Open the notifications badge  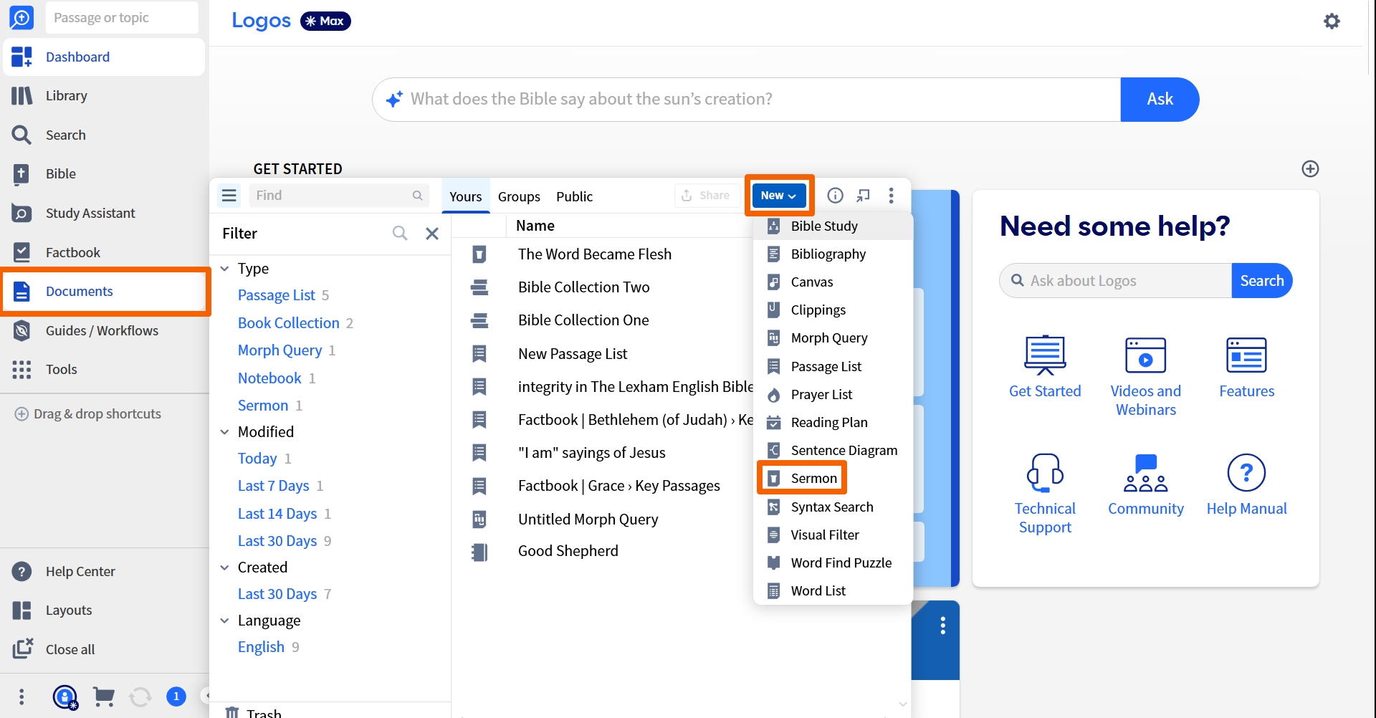176,697
